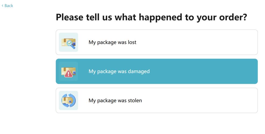Click the white stolen package card
The width and height of the screenshot is (265, 134).
157,100
